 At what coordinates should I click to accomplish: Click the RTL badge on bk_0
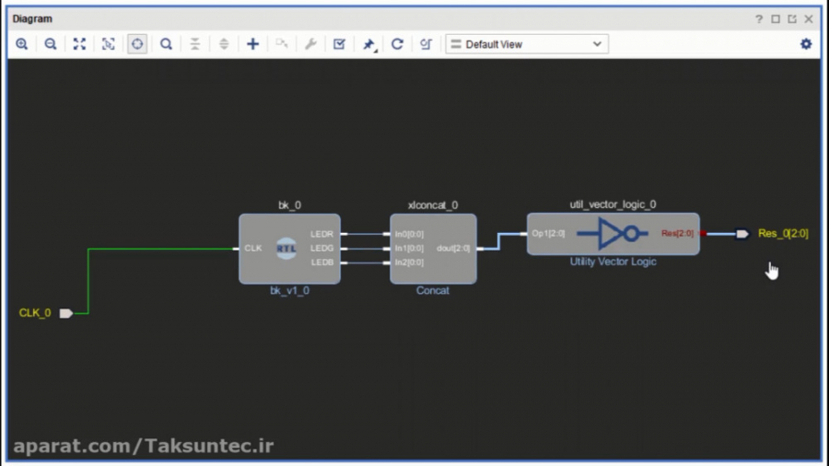(286, 249)
